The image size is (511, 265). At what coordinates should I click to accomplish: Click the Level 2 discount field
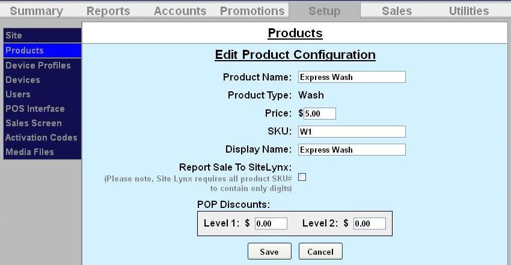click(x=369, y=224)
